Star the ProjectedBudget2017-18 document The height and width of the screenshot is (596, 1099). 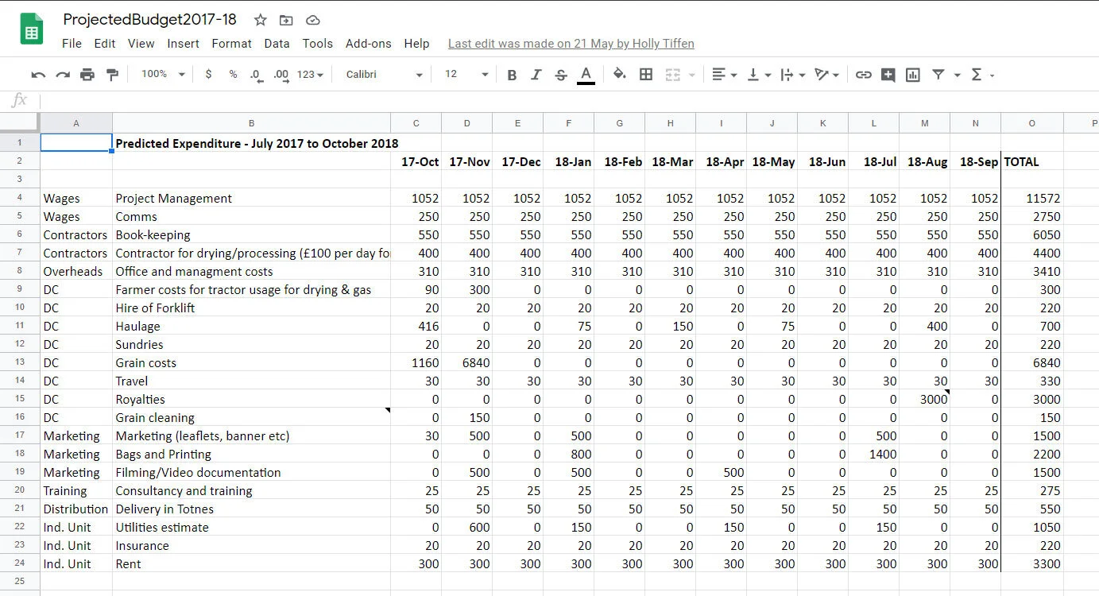point(261,21)
